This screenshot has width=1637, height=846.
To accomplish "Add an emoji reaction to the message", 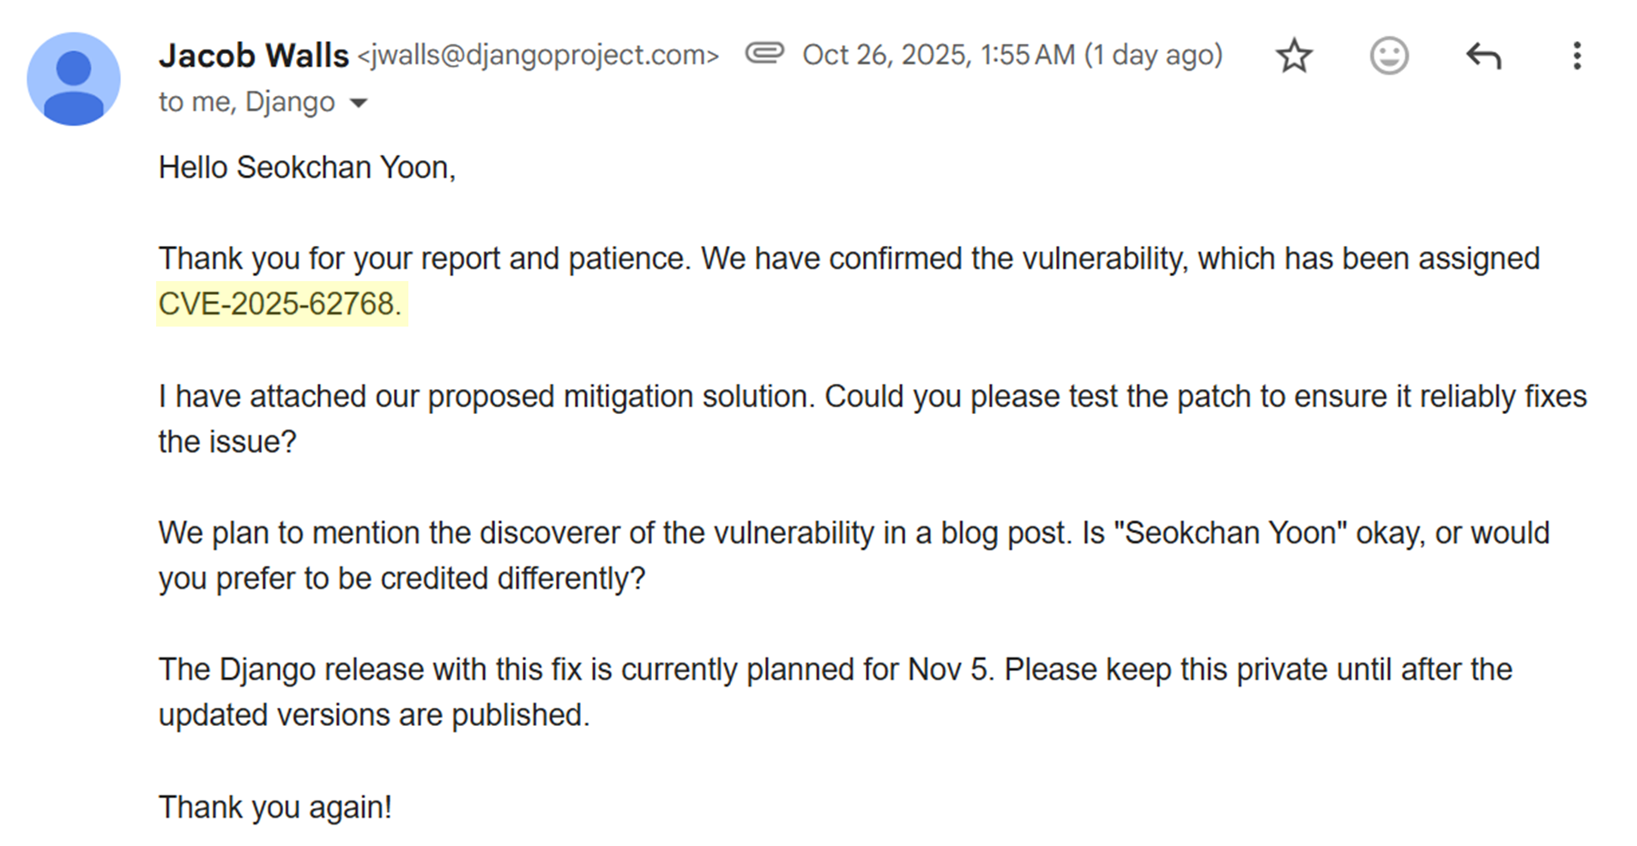I will click(x=1388, y=57).
